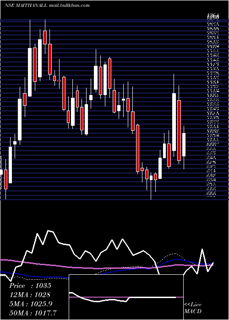Click the '12MA : 1028' value
Viewport: 229px width, 320px height.
point(30,295)
